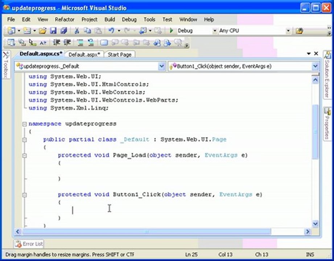Switch to the Default.aspx* tab
334x261 pixels.
pyautogui.click(x=84, y=54)
